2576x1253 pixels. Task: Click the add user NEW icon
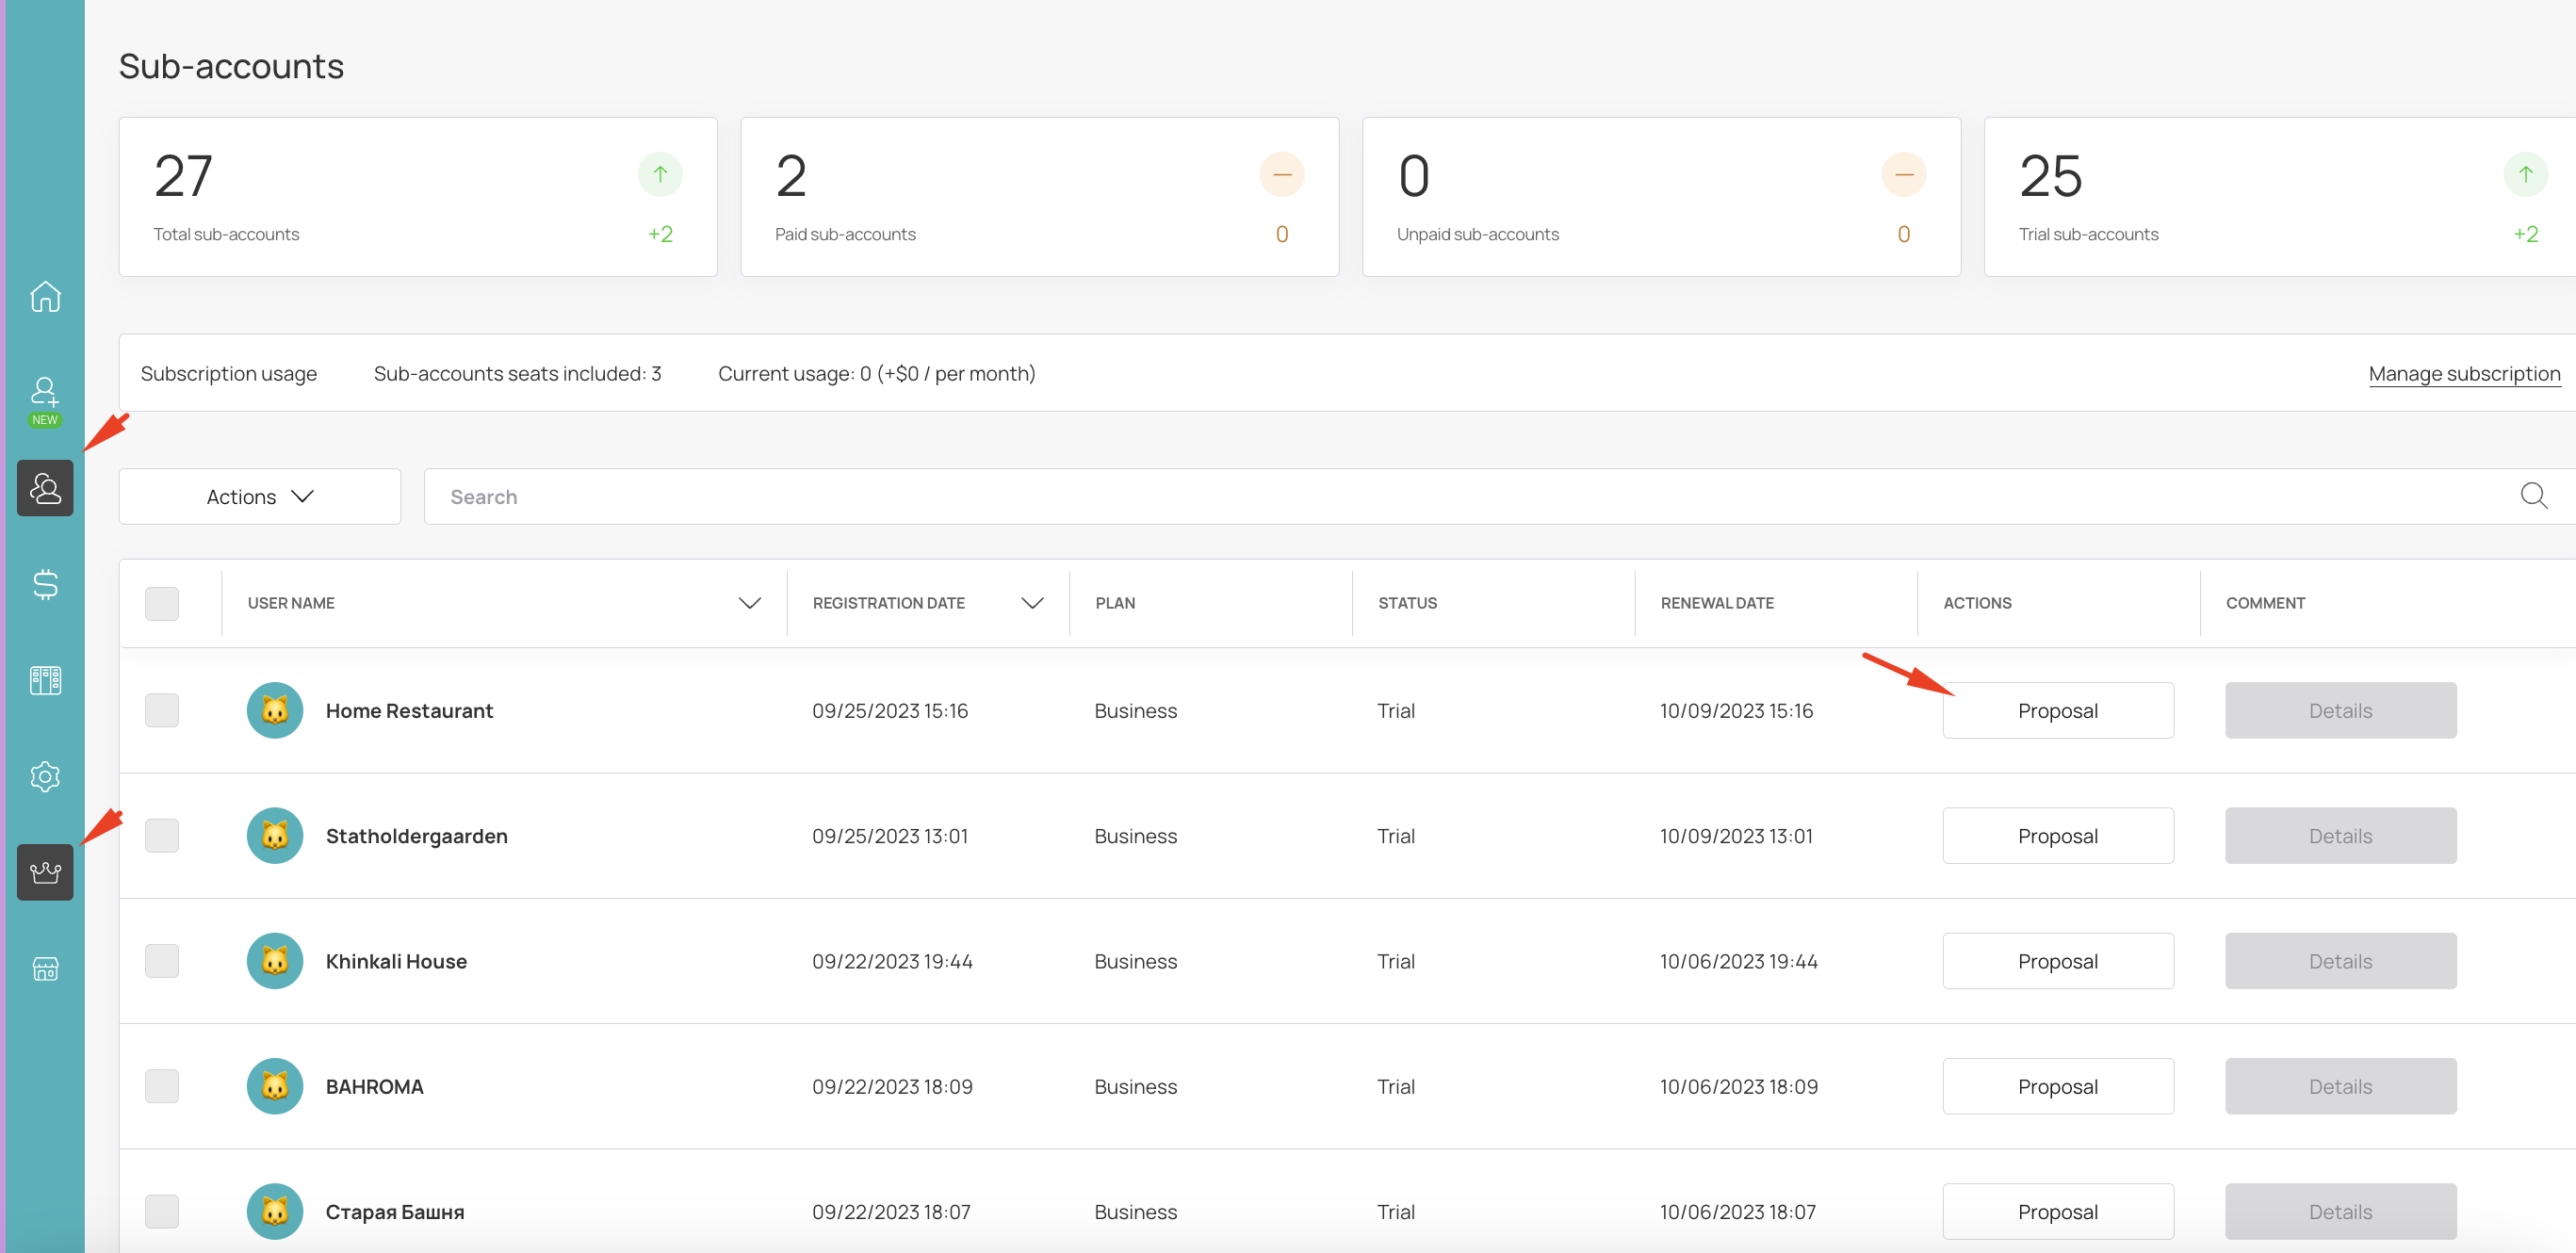click(45, 400)
